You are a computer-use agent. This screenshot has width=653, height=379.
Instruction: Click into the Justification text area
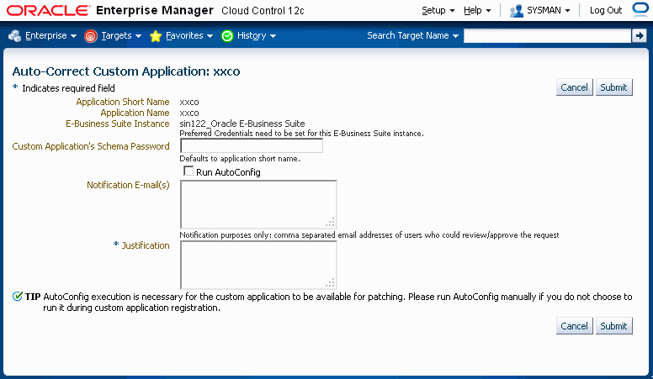[258, 265]
